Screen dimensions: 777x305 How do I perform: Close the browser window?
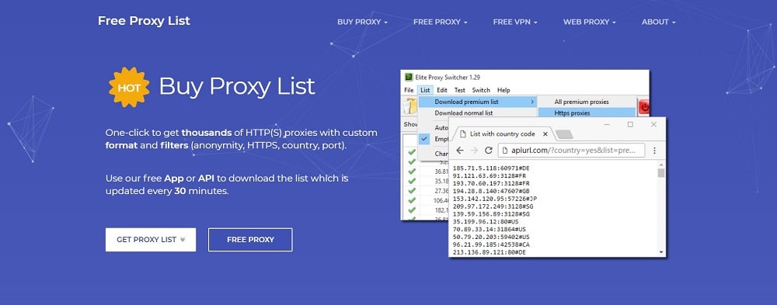pyautogui.click(x=653, y=124)
